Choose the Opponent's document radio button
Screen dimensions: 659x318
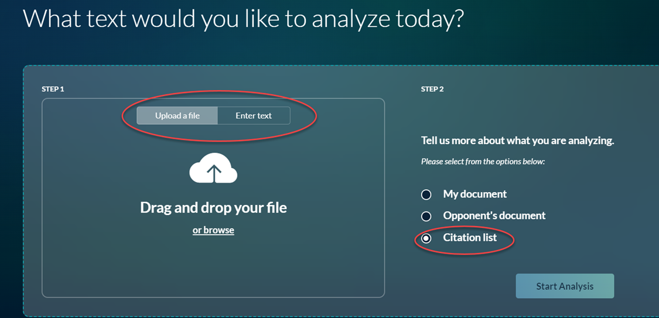click(426, 216)
